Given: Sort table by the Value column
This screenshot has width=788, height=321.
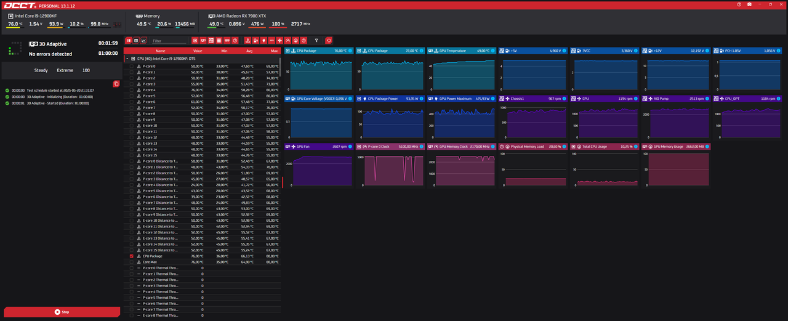Looking at the screenshot, I should point(198,51).
